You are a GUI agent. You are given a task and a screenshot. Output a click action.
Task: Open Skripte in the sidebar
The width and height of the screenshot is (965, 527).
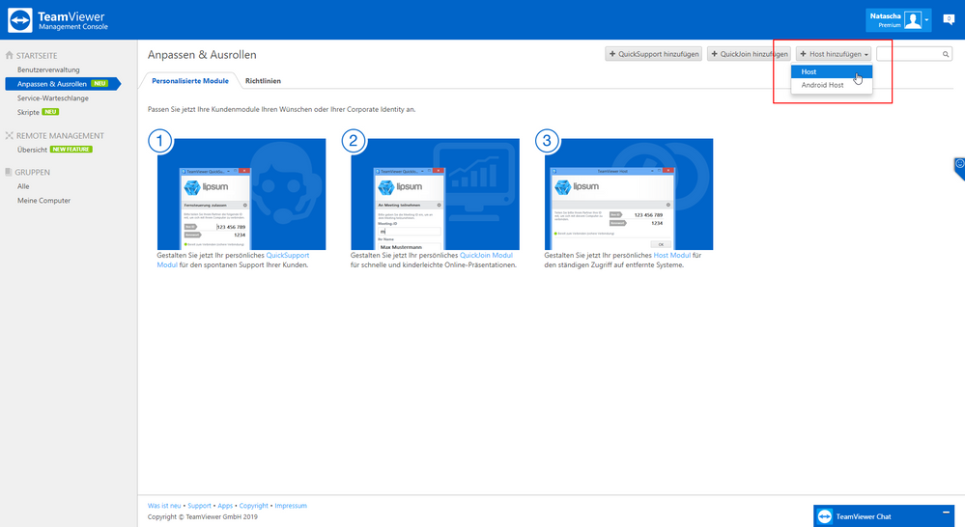tap(28, 113)
